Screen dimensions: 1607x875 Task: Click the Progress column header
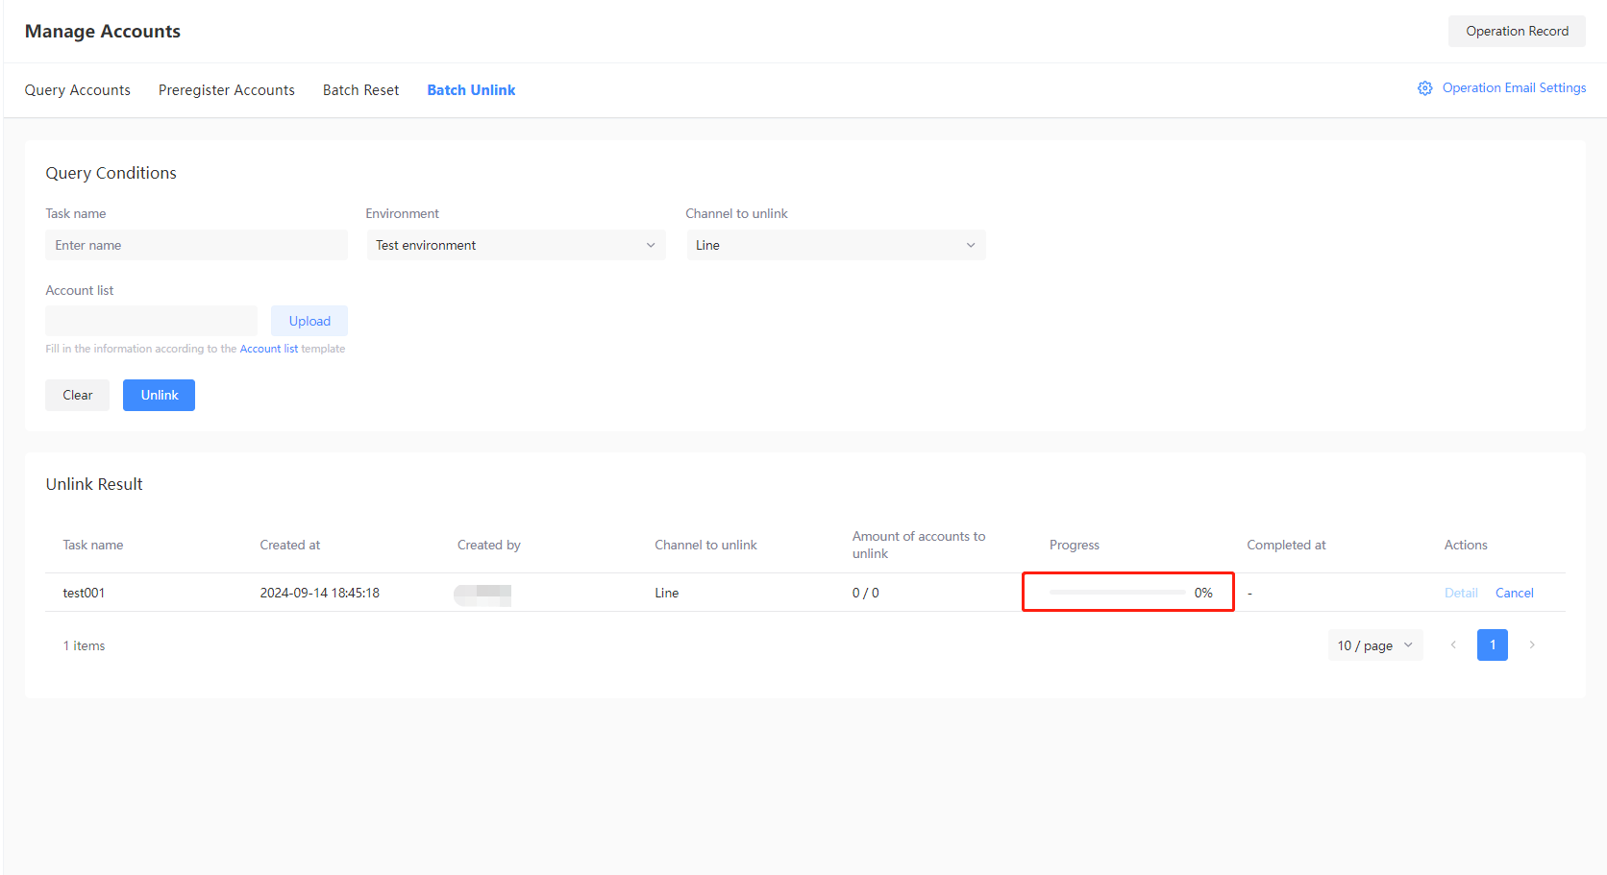1075,545
